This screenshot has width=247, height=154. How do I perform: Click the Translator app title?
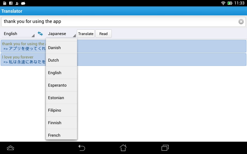[x=12, y=11]
